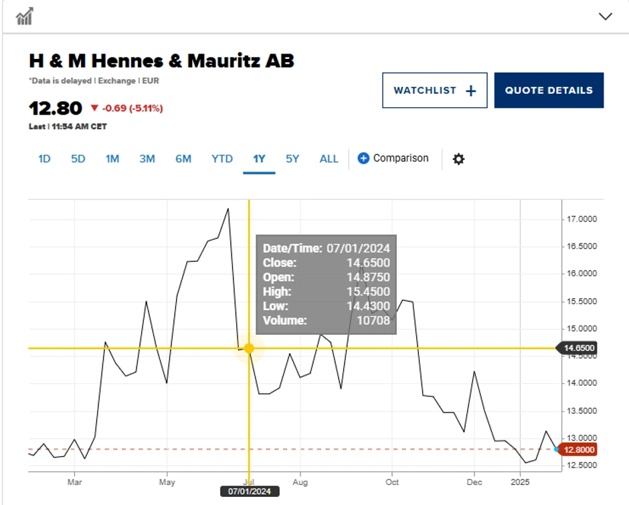Screen dimensions: 629x505
Task: Click the chart icon at top left
Action: 25,16
